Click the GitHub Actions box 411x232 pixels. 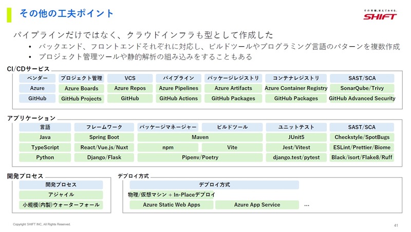point(178,99)
